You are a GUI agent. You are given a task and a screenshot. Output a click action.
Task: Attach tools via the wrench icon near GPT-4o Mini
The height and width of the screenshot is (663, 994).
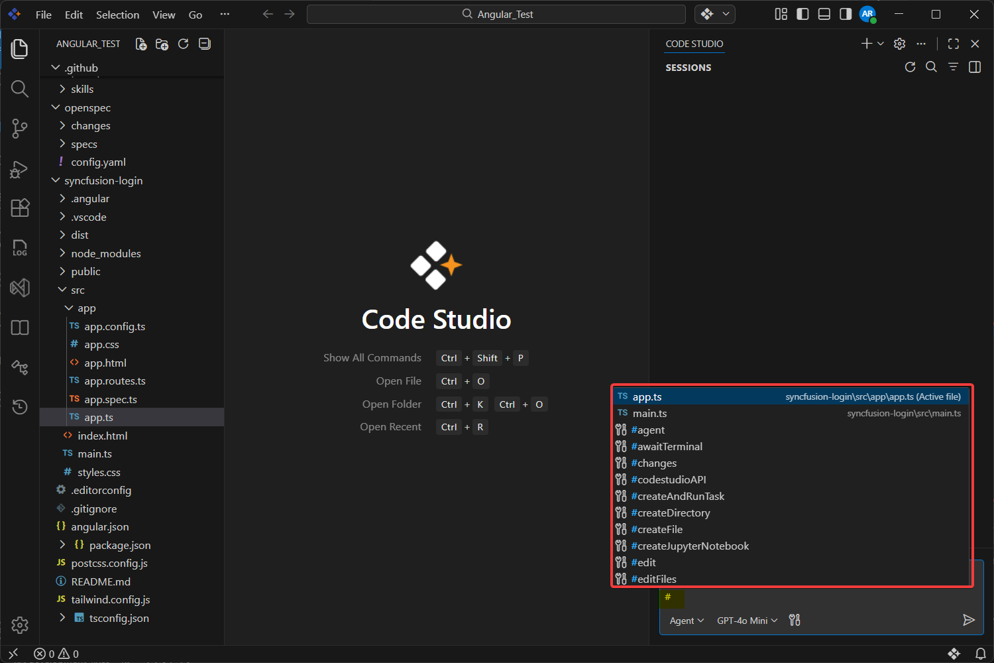tap(794, 620)
